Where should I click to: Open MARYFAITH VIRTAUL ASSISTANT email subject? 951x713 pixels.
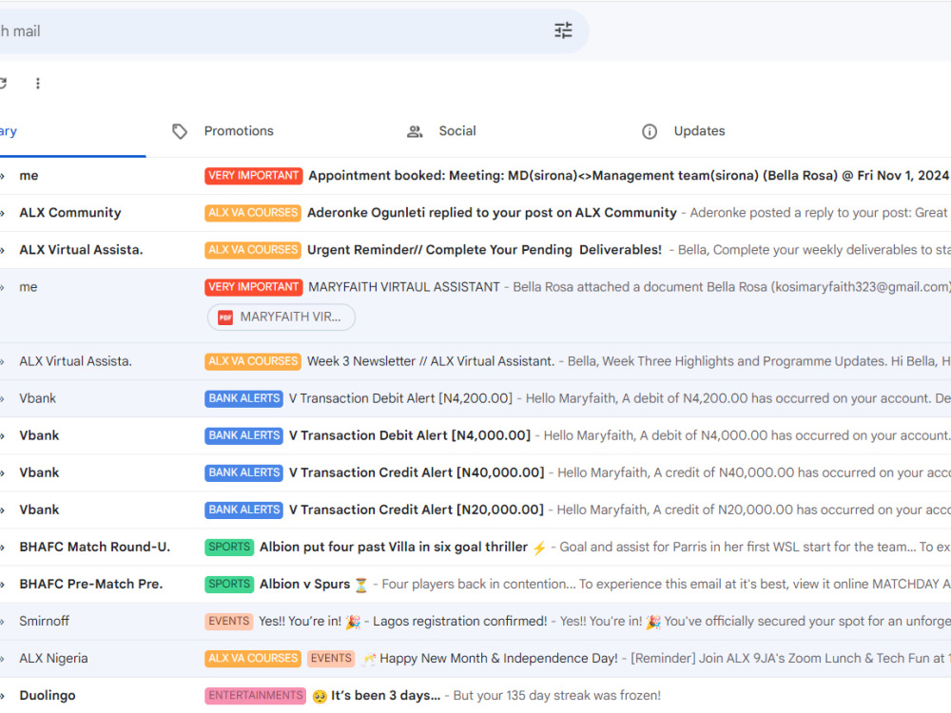pos(404,287)
